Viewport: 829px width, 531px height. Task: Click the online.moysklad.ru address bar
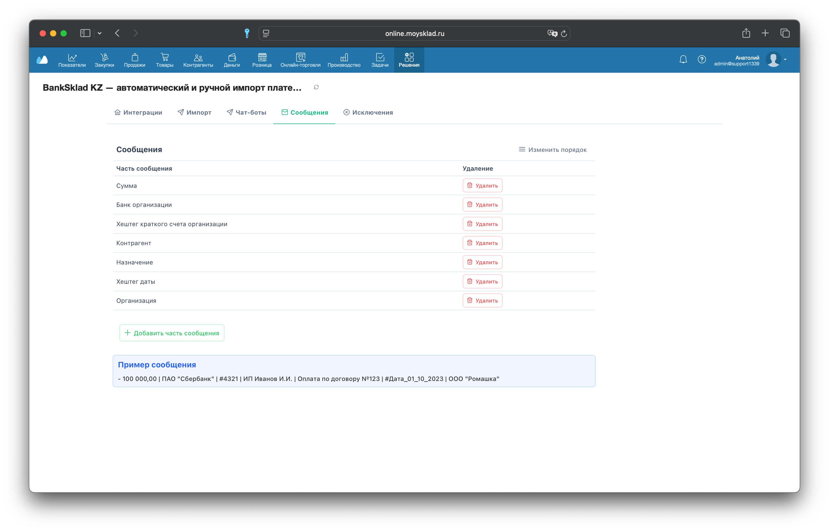(414, 33)
